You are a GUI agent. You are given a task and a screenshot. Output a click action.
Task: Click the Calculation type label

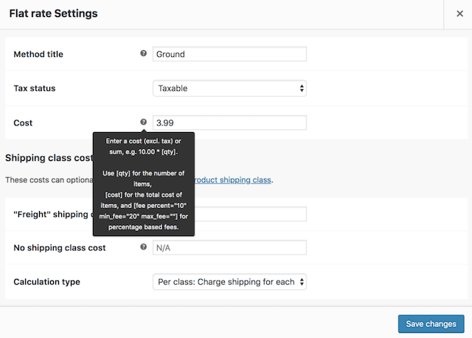coord(47,282)
